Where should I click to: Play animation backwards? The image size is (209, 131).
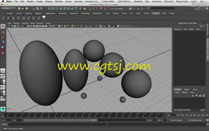[191, 115]
